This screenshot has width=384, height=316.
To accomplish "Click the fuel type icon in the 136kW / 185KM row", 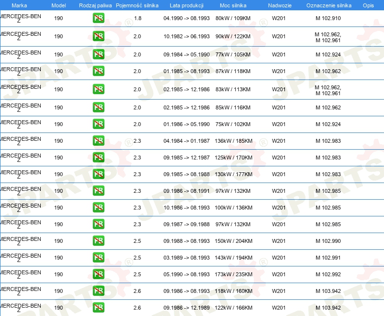I will click(x=98, y=140).
